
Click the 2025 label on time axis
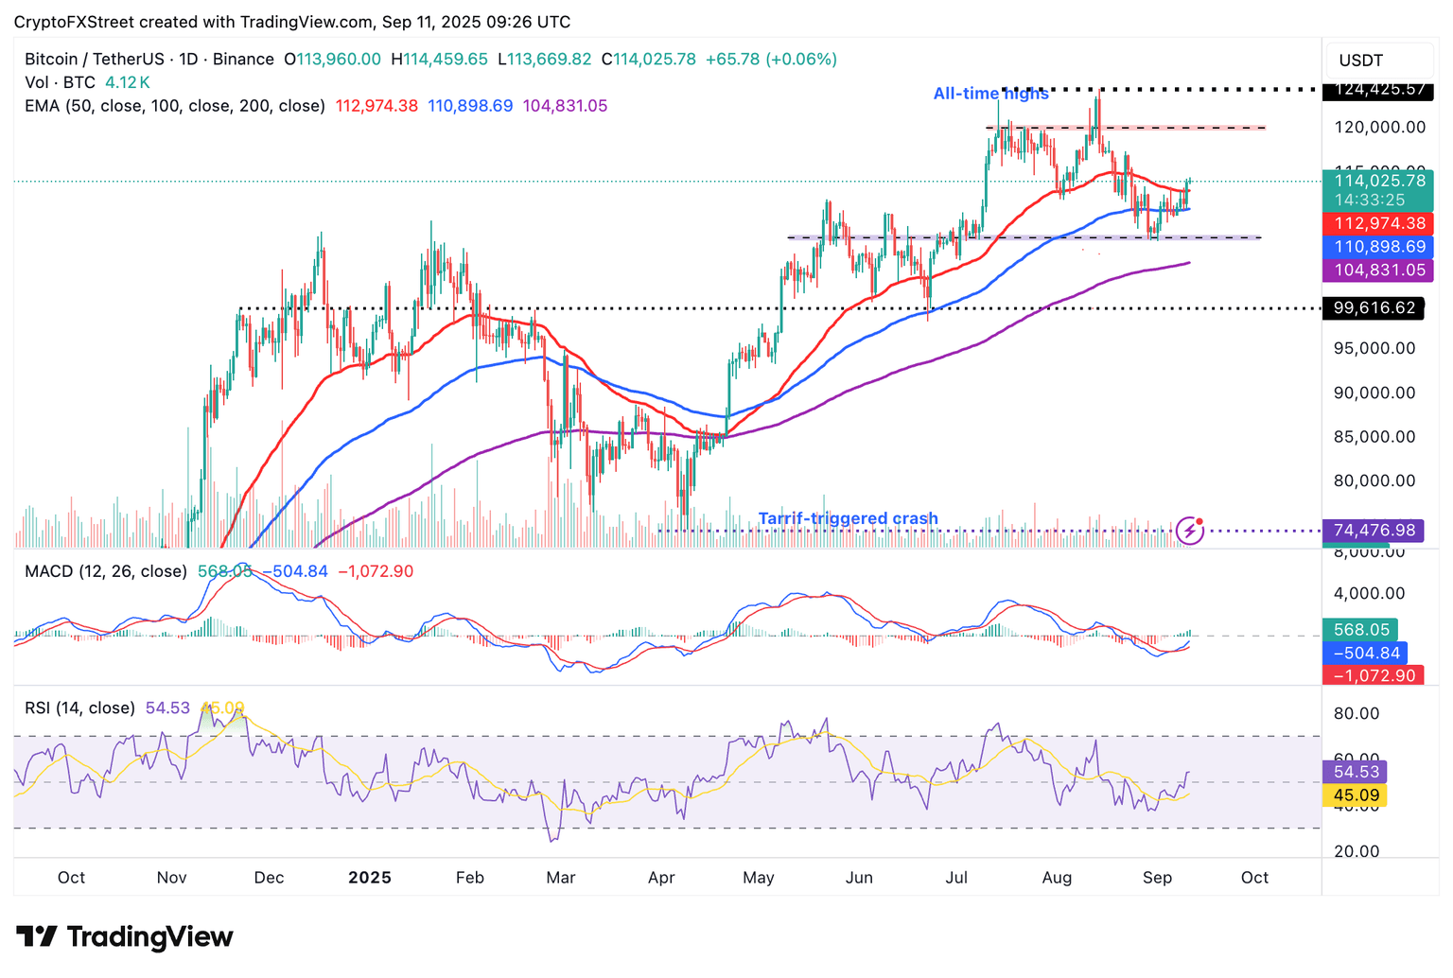[x=369, y=878]
